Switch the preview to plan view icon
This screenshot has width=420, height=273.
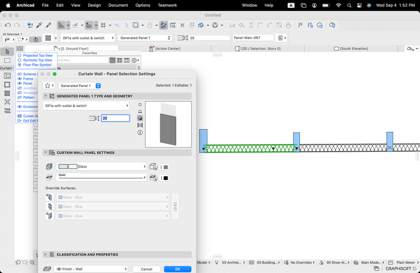coord(140,104)
